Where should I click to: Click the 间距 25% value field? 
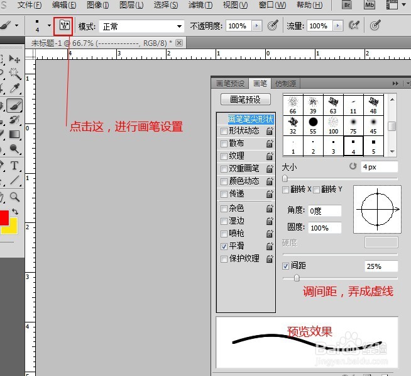pos(381,266)
